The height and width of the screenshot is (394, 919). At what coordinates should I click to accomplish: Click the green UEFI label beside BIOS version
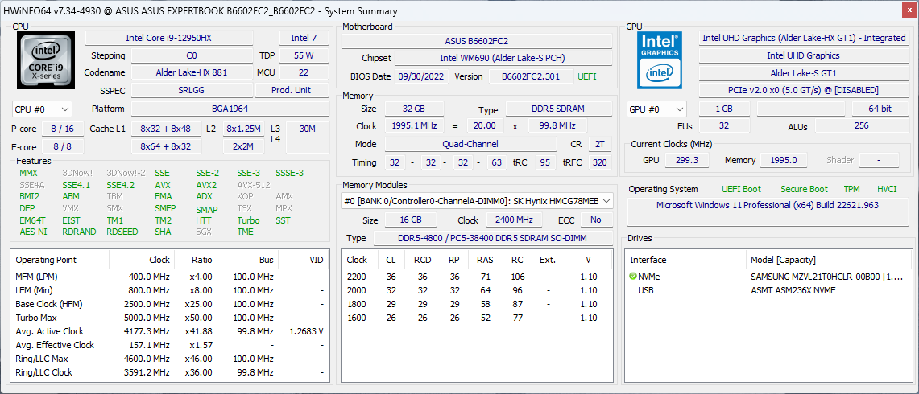588,76
